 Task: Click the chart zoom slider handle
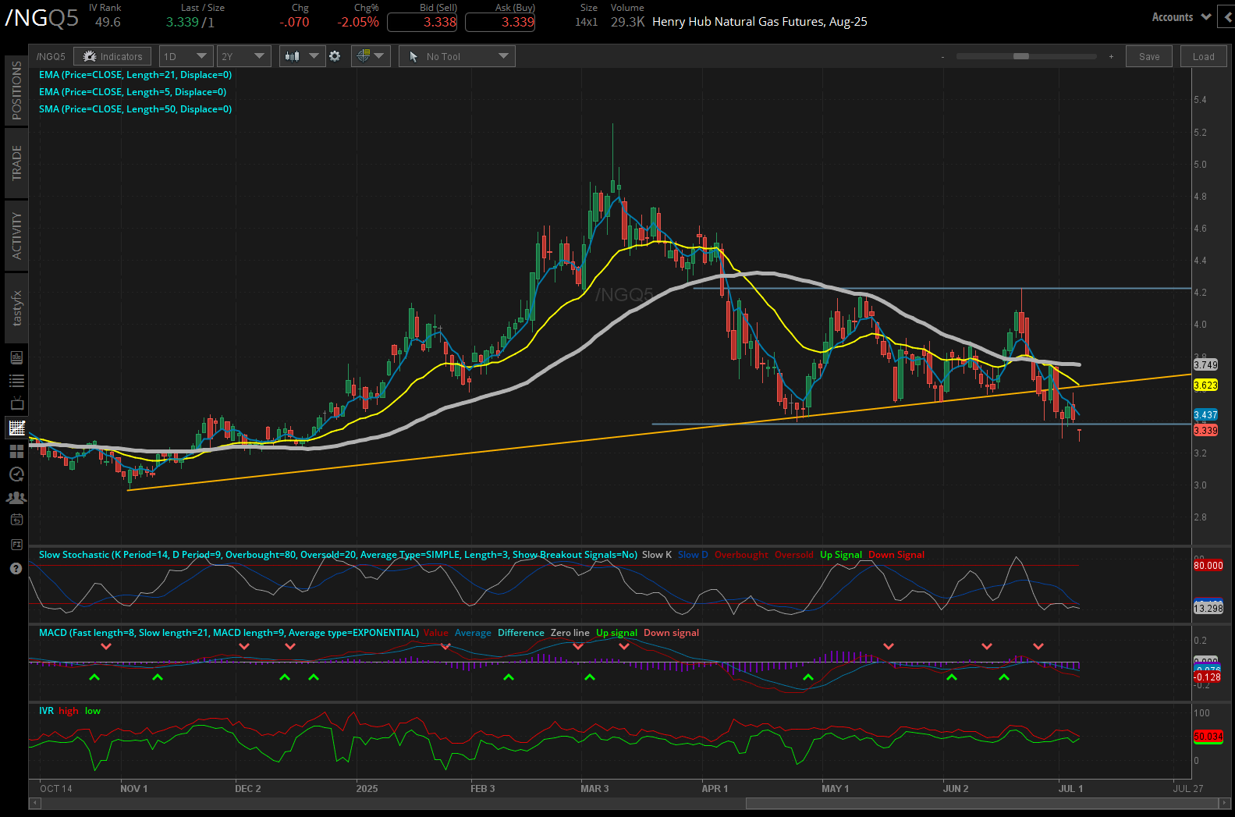(1020, 56)
